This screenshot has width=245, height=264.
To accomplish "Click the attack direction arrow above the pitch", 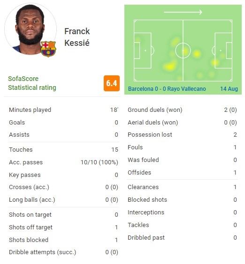I will point(183,12).
